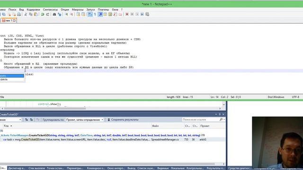Click the Zoom Out toolbar icon
Image resolution: width=303 pixels, height=170 pixels.
71,14
